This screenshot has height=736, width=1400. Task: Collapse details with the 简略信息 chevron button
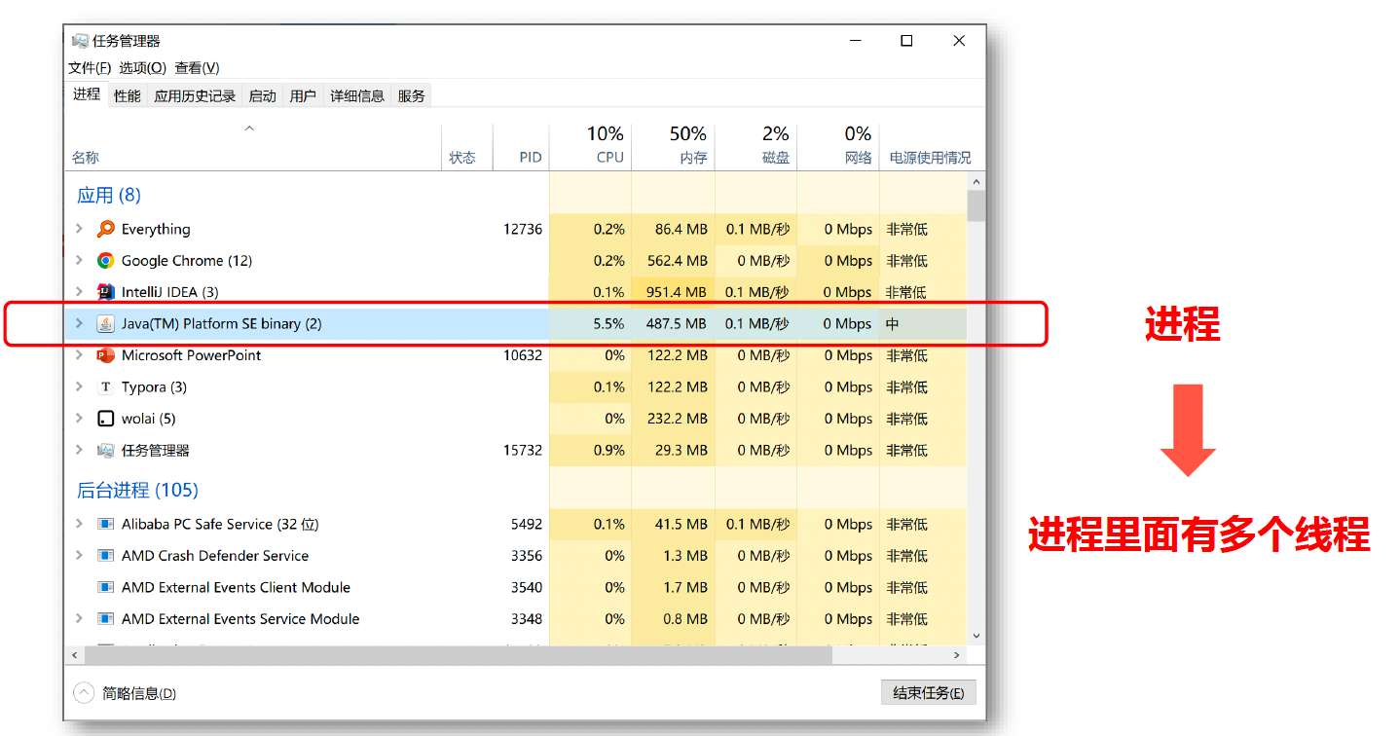(85, 693)
